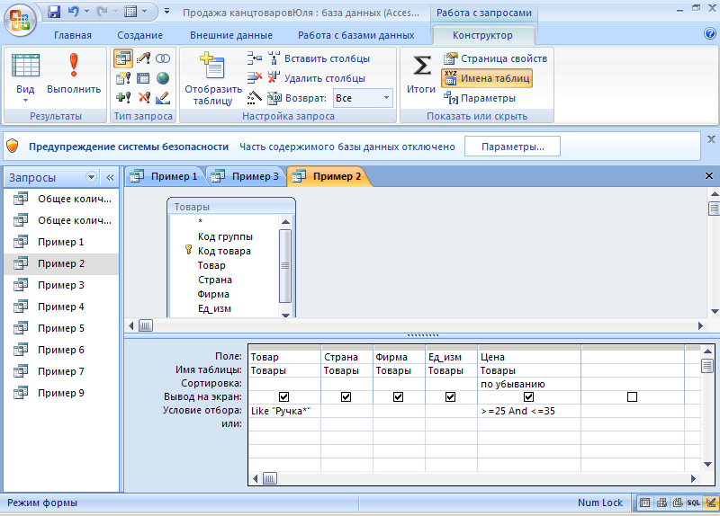The height and width of the screenshot is (516, 720).
Task: Click the >=25 And <=35 criteria cell
Action: [x=529, y=411]
